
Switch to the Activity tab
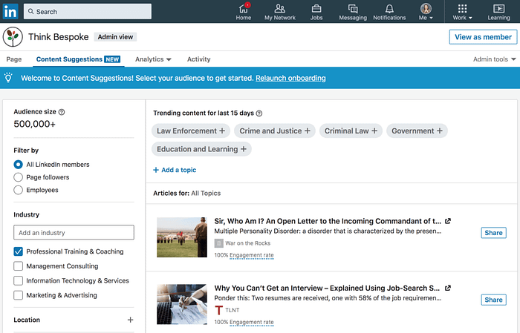198,59
